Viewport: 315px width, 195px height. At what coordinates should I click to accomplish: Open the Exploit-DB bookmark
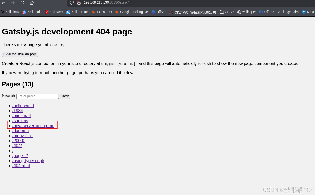click(102, 12)
